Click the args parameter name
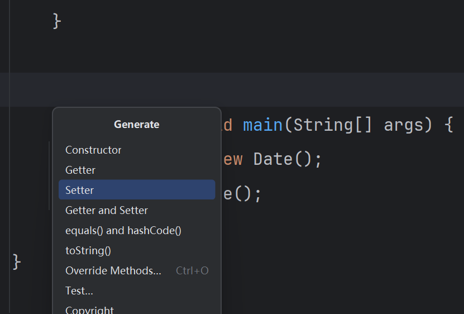464x314 pixels. (404, 126)
